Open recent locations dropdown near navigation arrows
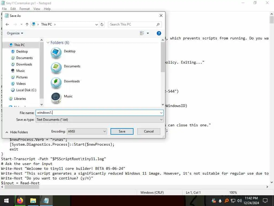Viewport: 274px width, 206px height. point(21,24)
